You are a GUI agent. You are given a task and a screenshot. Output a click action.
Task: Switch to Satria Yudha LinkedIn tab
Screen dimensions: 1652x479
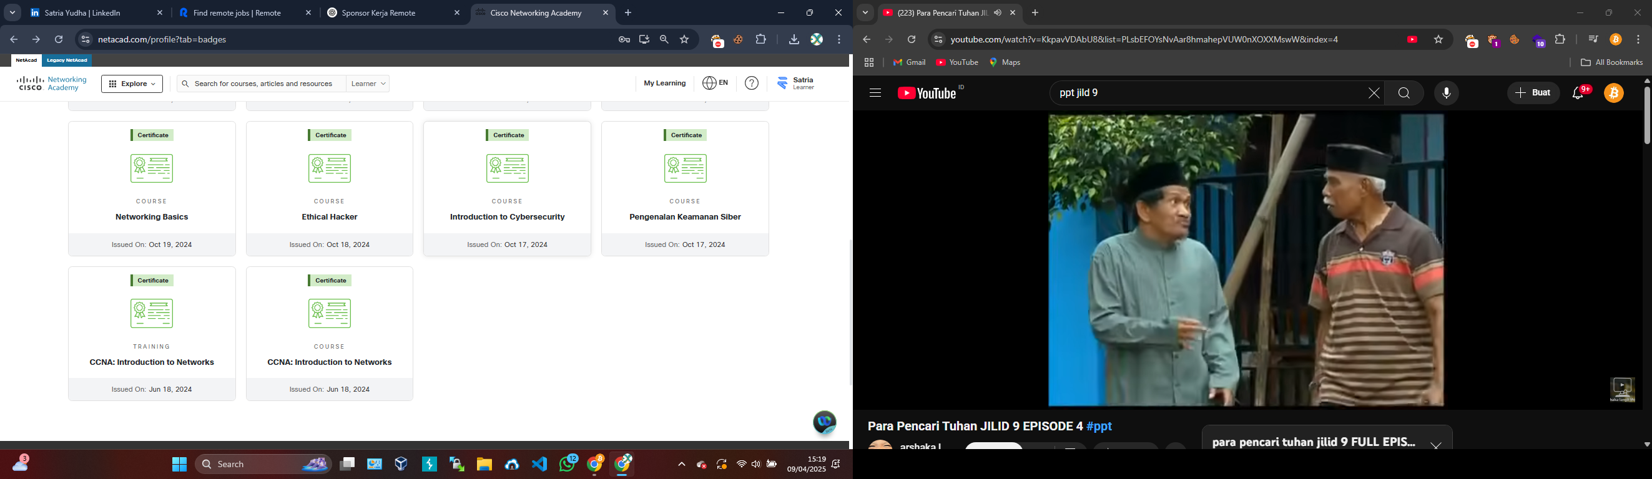tap(97, 13)
